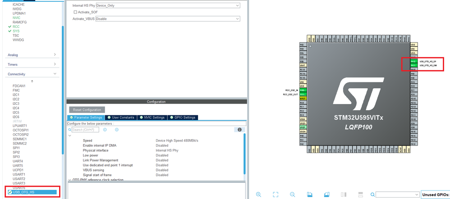Select I2C1 in the Connectivity list
450x199 pixels.
pyautogui.click(x=16, y=95)
